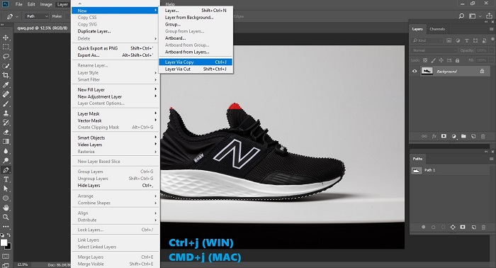Select the Dodge tool
Image resolution: width=496 pixels, height=268 pixels.
click(x=6, y=160)
